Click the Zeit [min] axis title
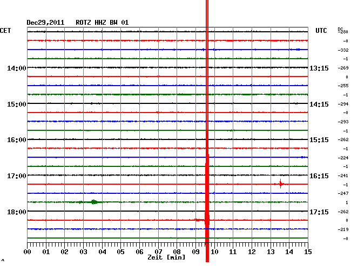Image resolution: width=351 pixels, height=266 pixels. (166, 257)
